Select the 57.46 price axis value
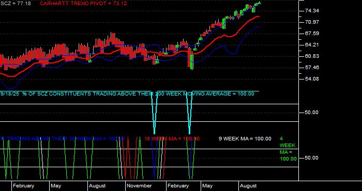 (x=312, y=68)
